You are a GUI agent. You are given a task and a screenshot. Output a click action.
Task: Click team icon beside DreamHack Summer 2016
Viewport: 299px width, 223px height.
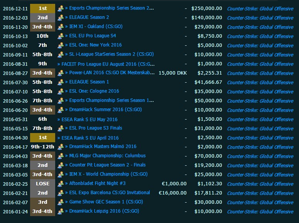[61, 110]
